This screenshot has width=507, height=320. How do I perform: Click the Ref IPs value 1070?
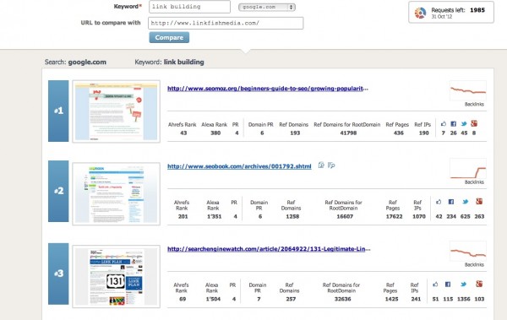pyautogui.click(x=419, y=216)
